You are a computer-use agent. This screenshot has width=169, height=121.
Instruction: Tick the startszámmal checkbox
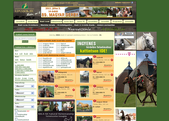pos(16,119)
